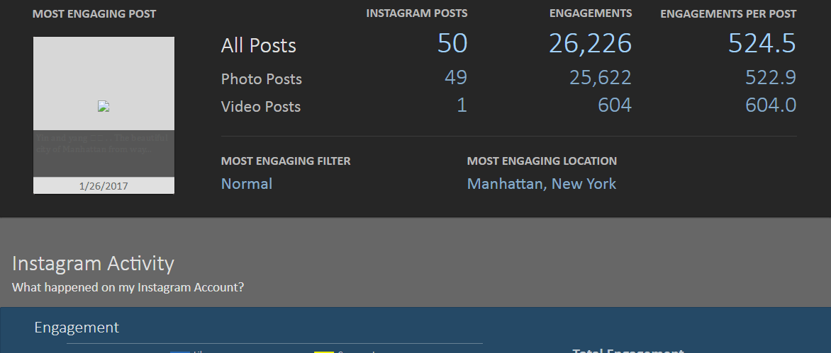Viewport: 831px width, 353px height.
Task: Click the 50 total Instagram posts count
Action: pos(452,44)
